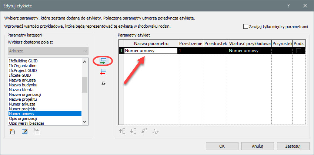Click the edit parameter pencil icon
314x155 pixels.
tap(24, 132)
